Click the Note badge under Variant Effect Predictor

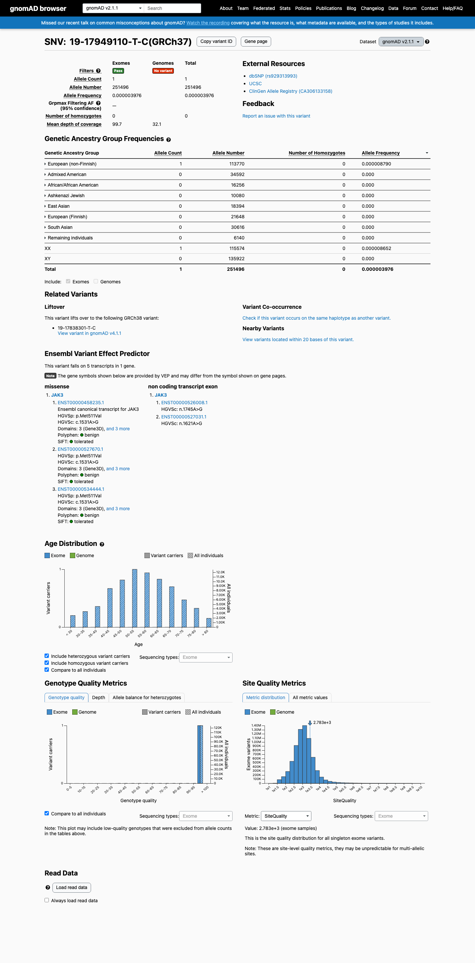(x=50, y=376)
